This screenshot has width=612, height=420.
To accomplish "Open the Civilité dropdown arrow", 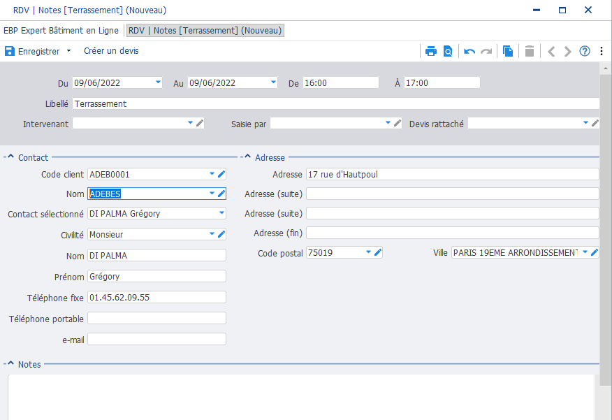I will pyautogui.click(x=212, y=234).
